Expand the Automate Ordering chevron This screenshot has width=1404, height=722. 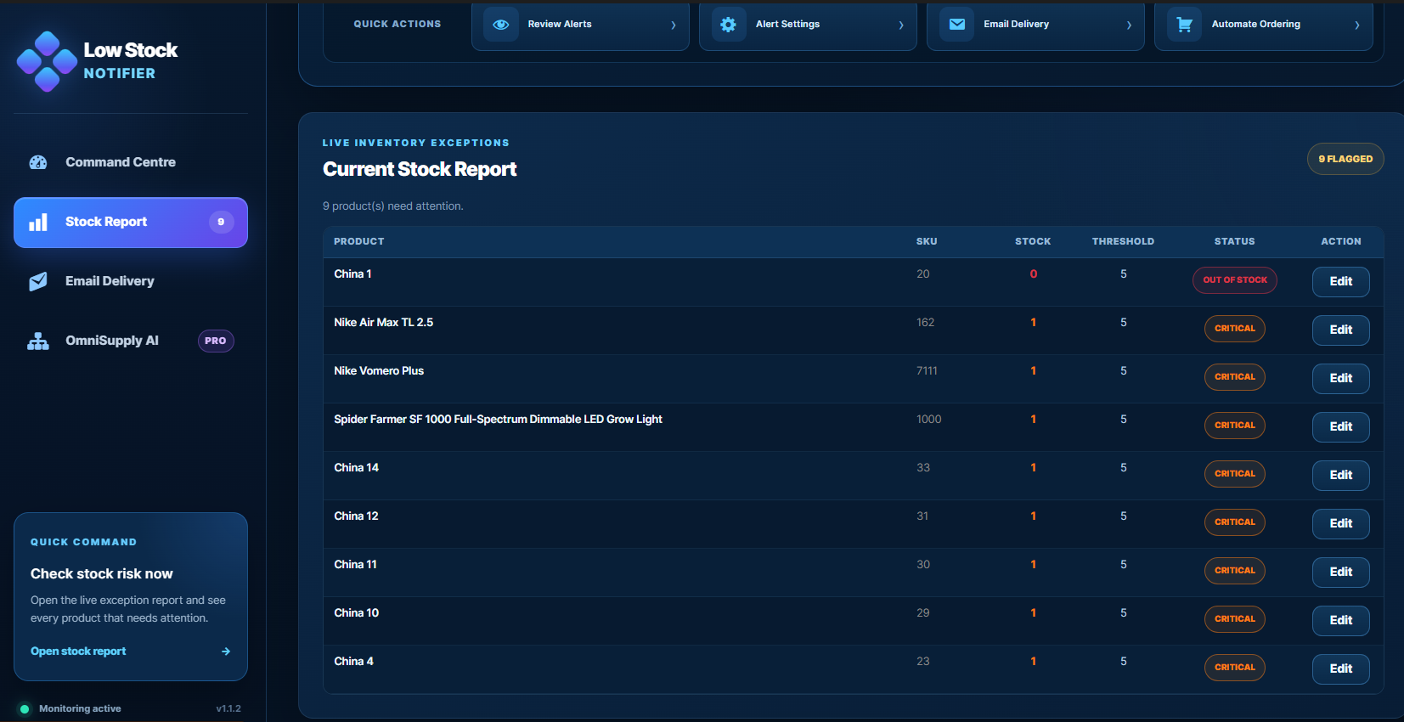coord(1357,25)
